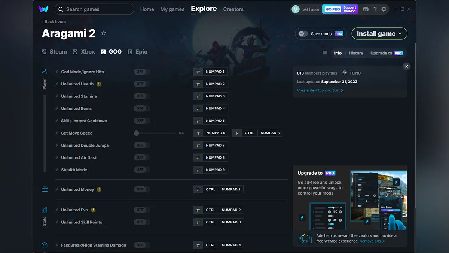
Task: Click warning info icon next to Unlimited Health
Action: 99,84
